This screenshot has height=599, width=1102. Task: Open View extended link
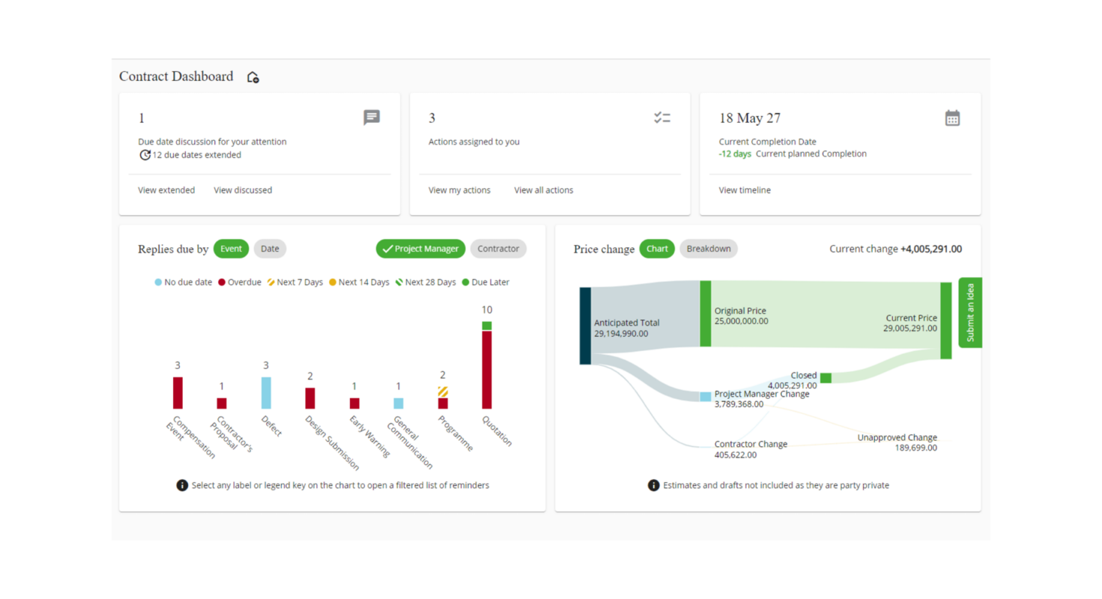[166, 190]
